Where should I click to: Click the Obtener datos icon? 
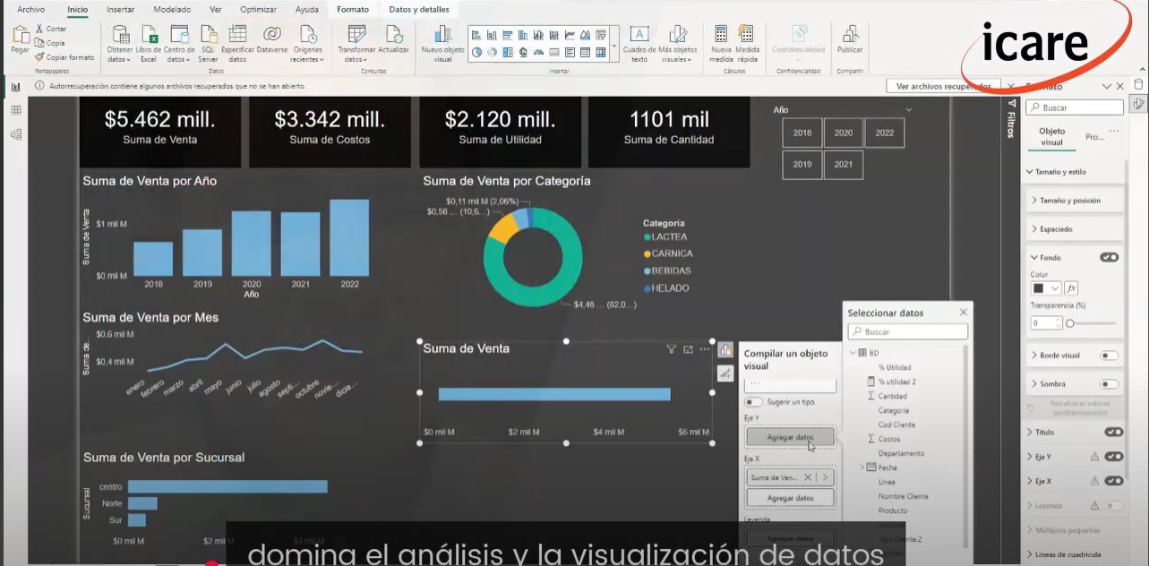coord(120,36)
